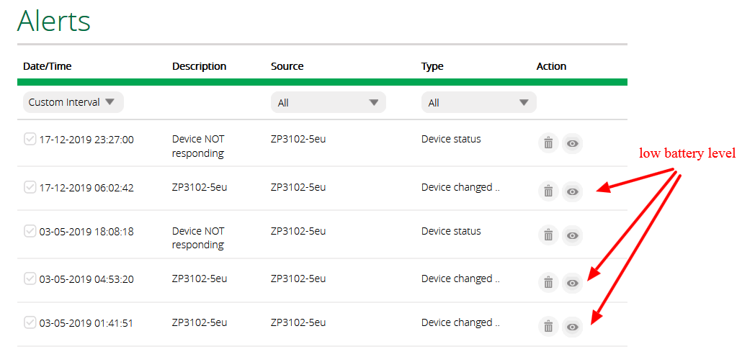Toggle checkbox for 03-05-2019 18:08:18 alert
The height and width of the screenshot is (362, 755).
[30, 231]
